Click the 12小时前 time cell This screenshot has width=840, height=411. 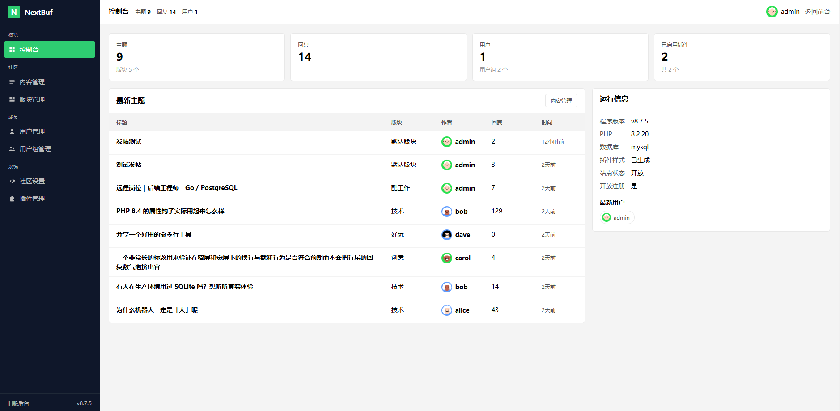click(552, 141)
